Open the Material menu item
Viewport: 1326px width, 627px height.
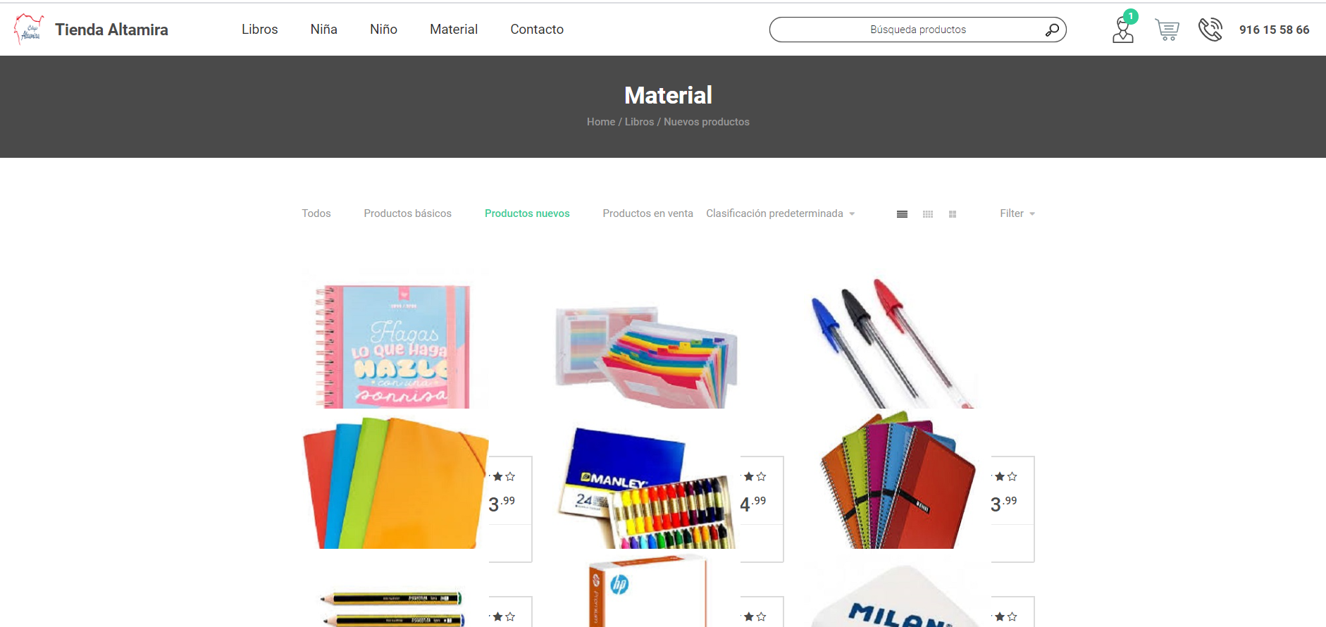pos(454,29)
